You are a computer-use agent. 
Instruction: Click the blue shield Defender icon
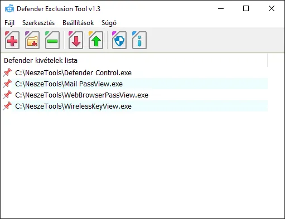tap(119, 40)
